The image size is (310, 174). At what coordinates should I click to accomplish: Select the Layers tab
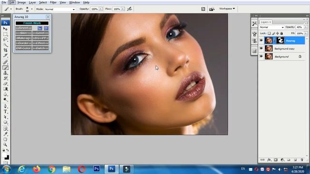pos(266,22)
